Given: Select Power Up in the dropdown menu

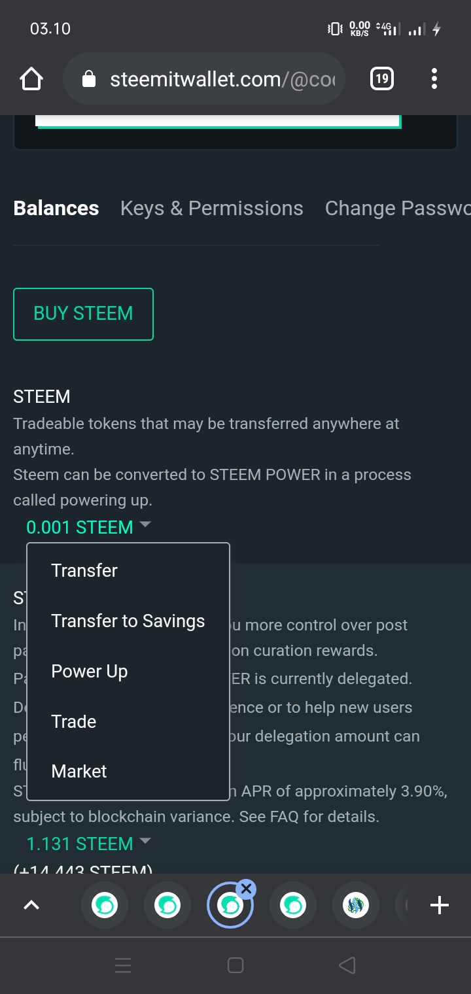Looking at the screenshot, I should pyautogui.click(x=90, y=672).
